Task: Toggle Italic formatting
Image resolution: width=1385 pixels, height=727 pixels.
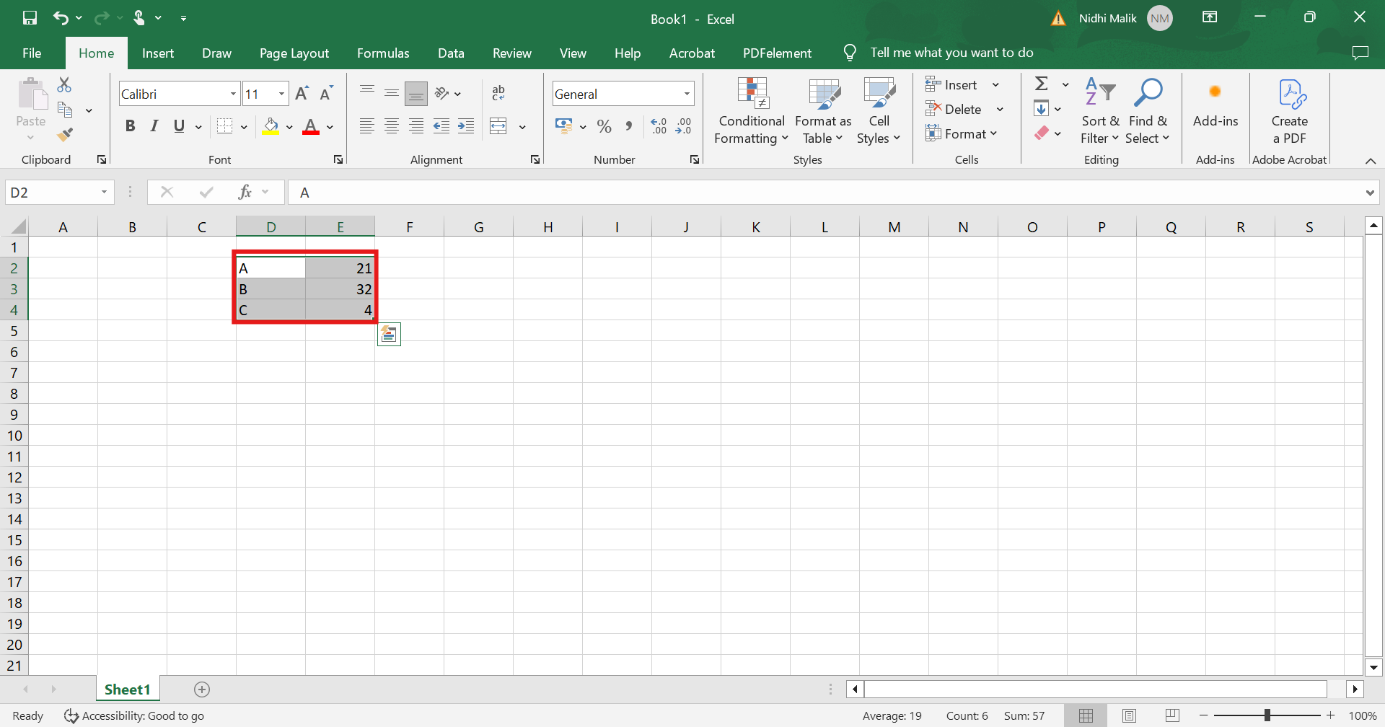Action: [x=154, y=126]
